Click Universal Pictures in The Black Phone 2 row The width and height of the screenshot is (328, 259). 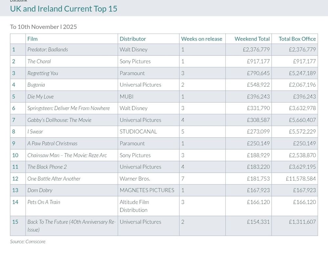click(x=140, y=167)
